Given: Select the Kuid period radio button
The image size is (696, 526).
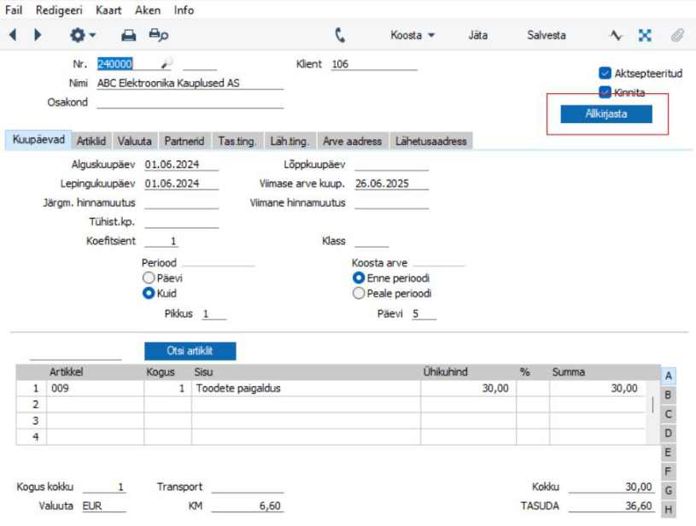Looking at the screenshot, I should coord(149,293).
